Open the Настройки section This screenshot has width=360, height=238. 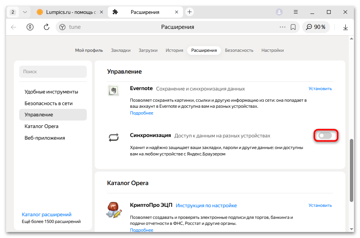[x=272, y=50]
